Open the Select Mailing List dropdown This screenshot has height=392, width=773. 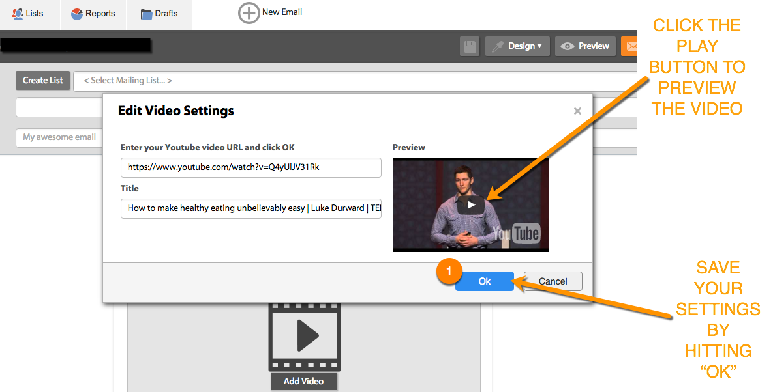pos(352,81)
